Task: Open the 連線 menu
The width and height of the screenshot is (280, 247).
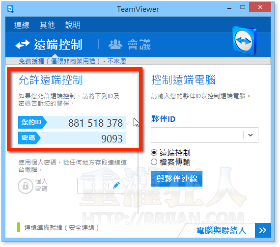Action: (22, 25)
